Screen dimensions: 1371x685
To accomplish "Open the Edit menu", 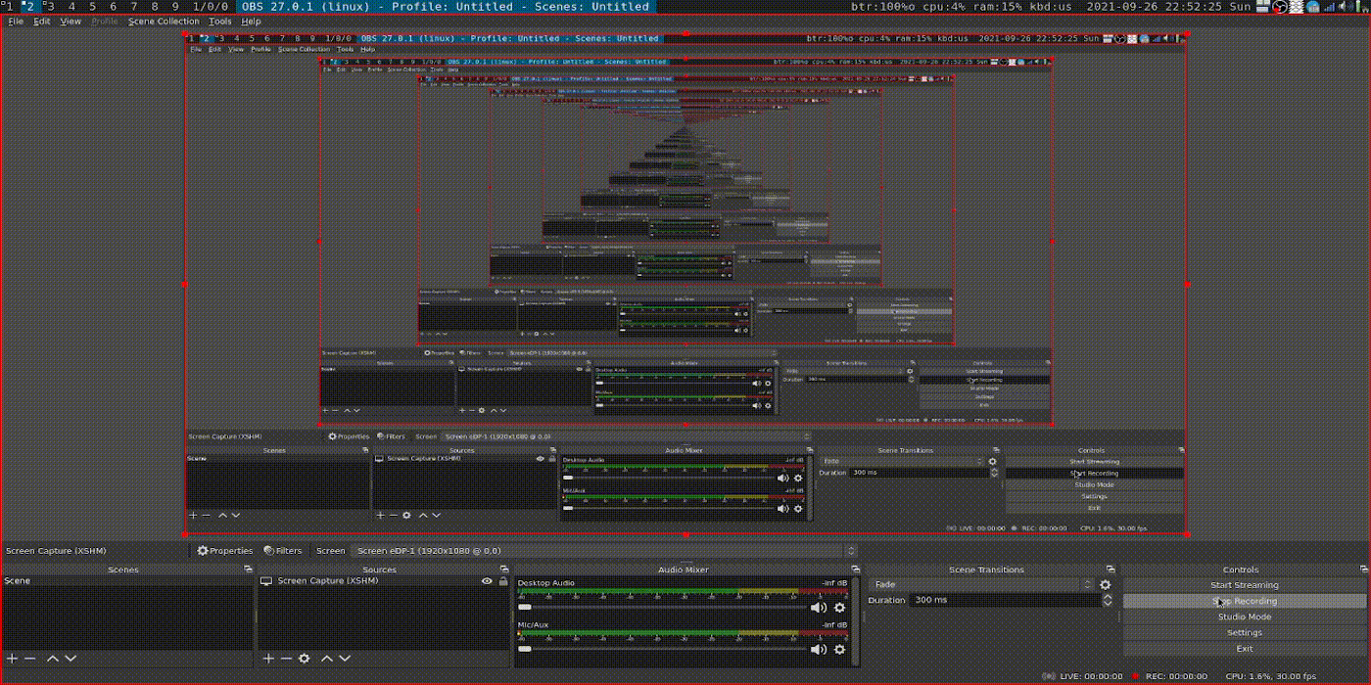I will pyautogui.click(x=42, y=22).
